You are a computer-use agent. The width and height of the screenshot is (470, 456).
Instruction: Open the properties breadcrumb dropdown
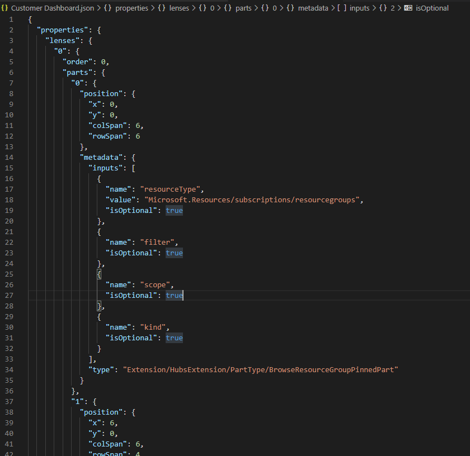click(131, 8)
